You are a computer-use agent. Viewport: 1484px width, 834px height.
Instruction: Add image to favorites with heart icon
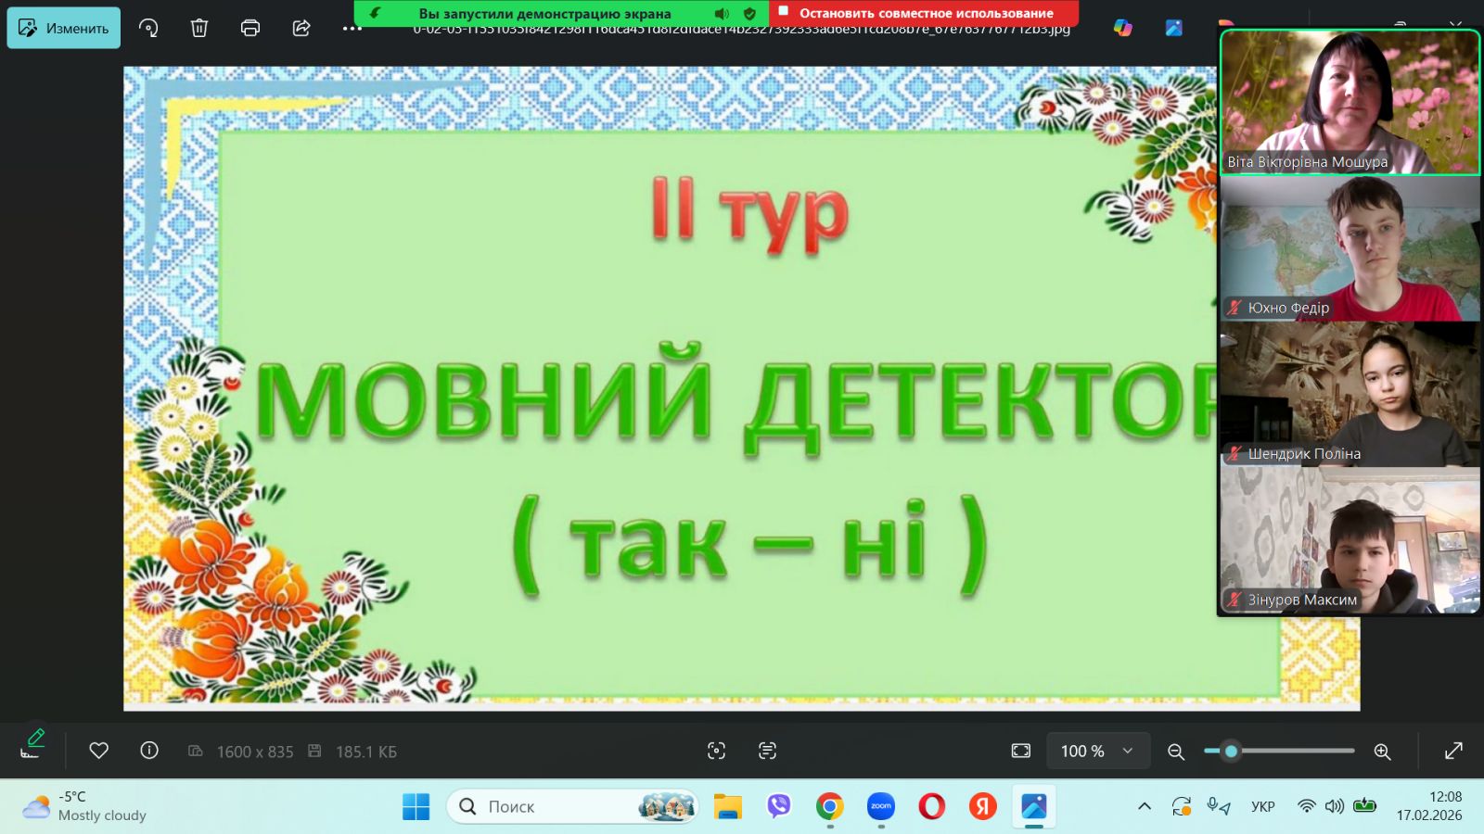(x=99, y=751)
